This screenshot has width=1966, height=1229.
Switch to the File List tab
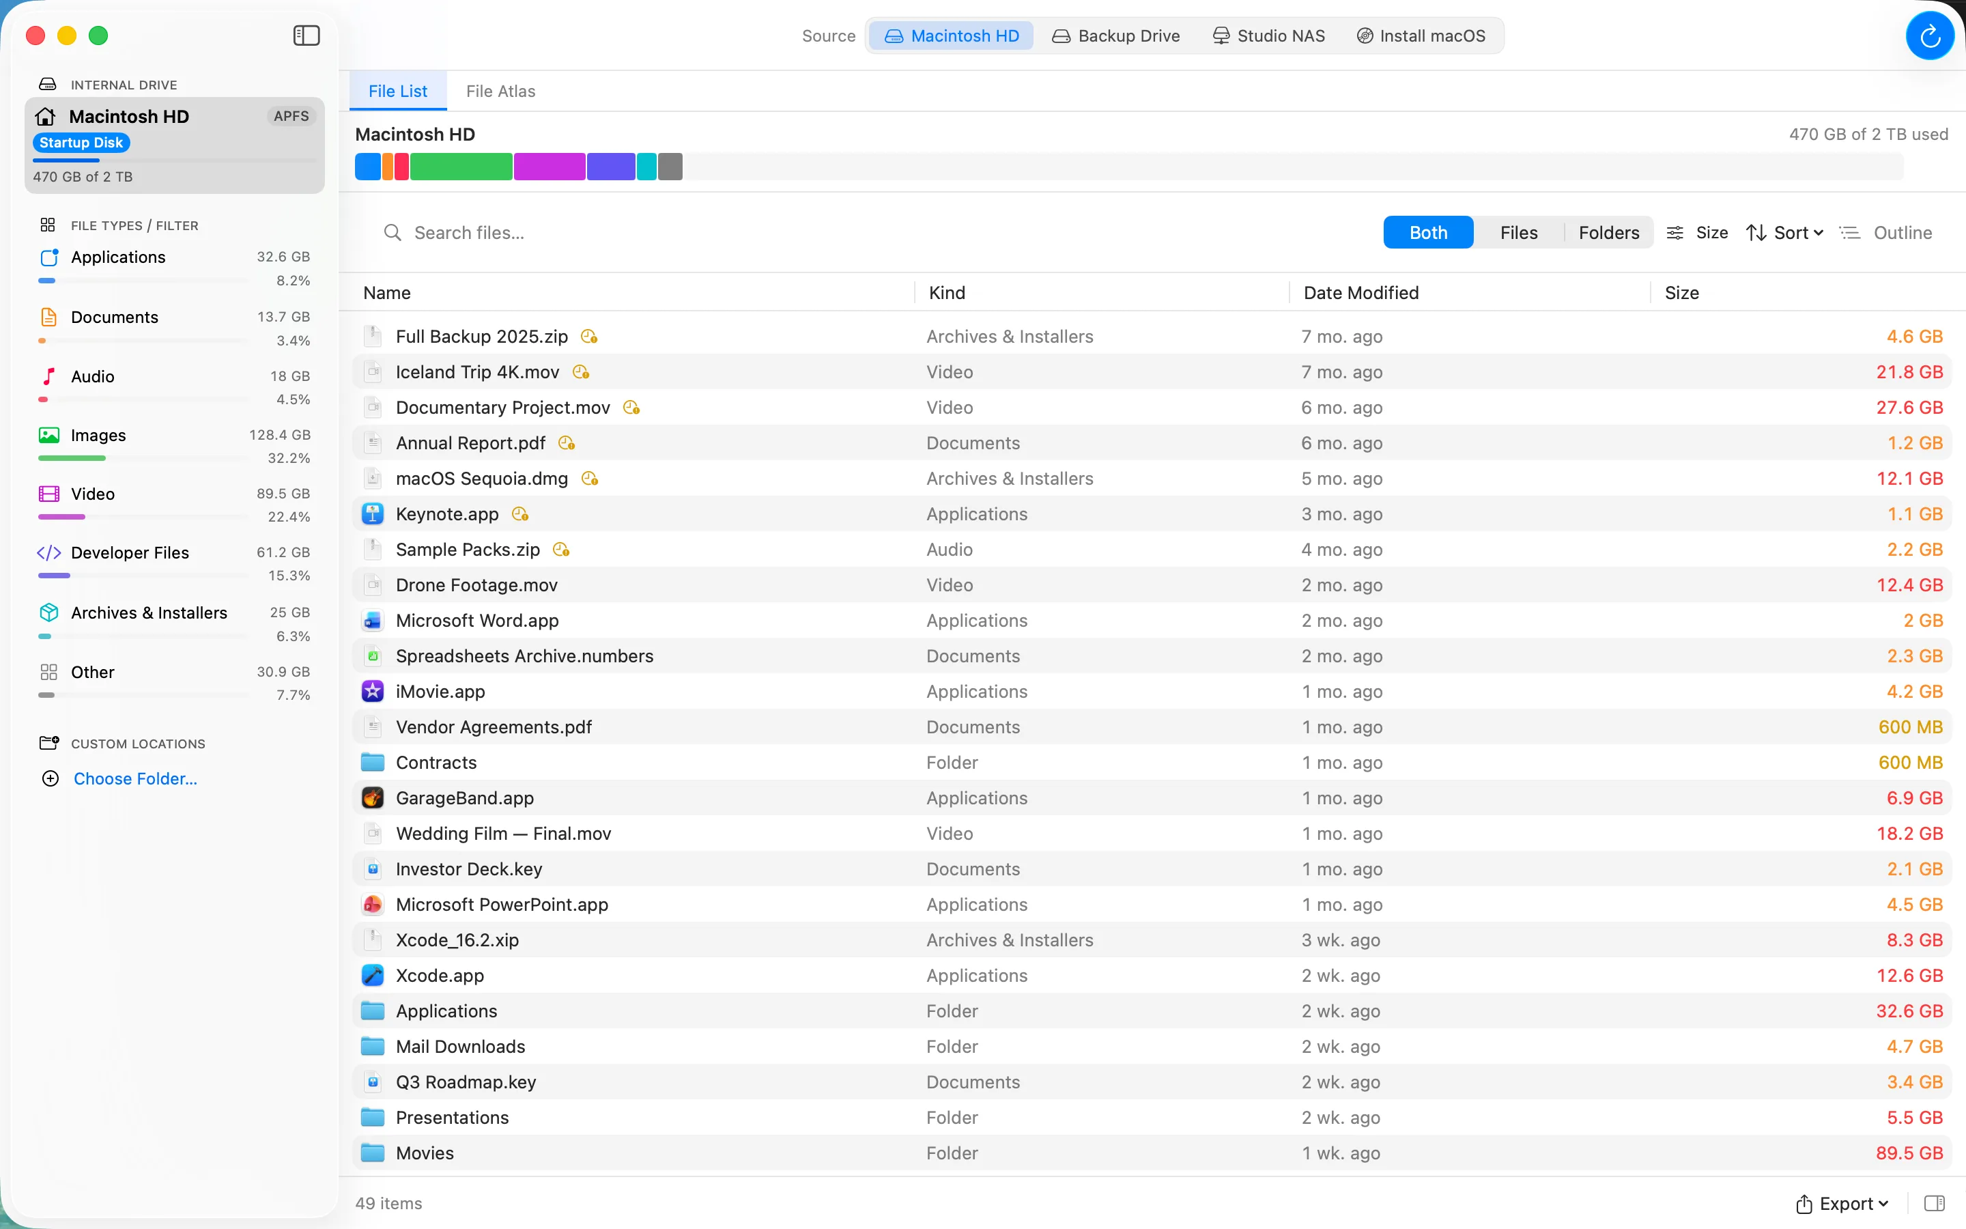398,91
